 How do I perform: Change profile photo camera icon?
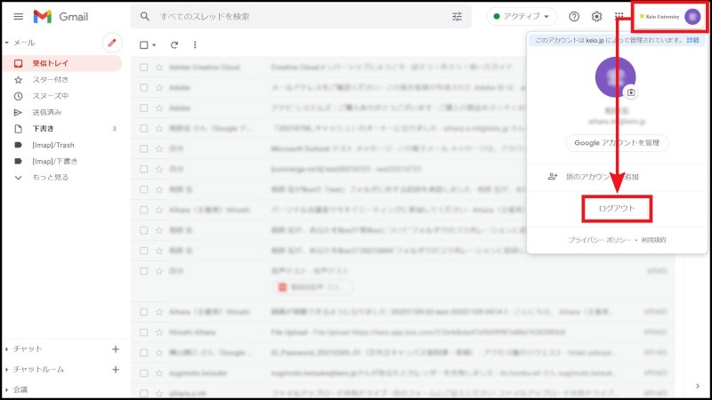point(631,92)
